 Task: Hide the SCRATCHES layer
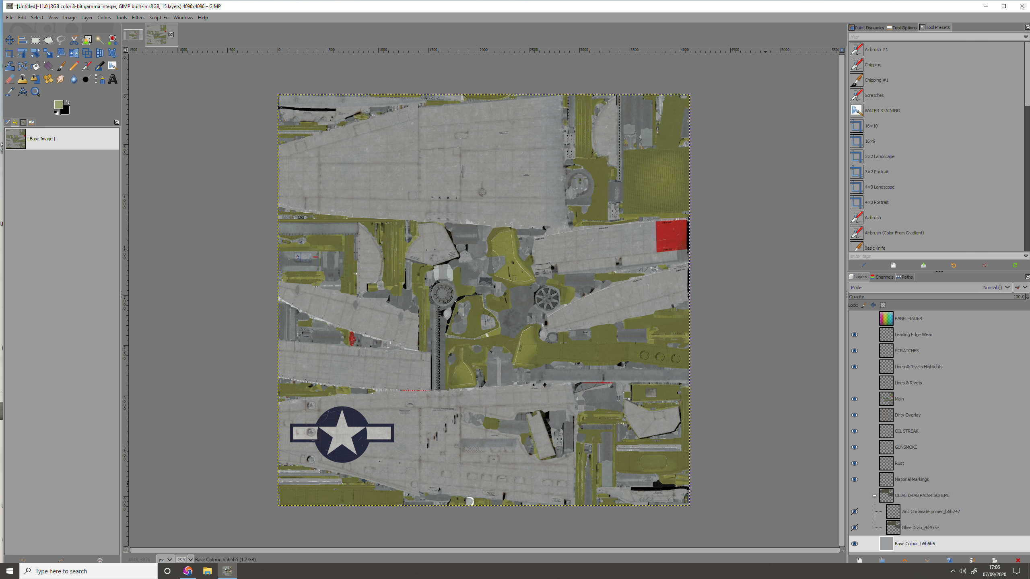coord(854,351)
